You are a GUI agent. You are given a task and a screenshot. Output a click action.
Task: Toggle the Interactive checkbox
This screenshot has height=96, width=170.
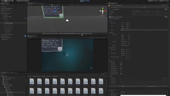coord(121,68)
